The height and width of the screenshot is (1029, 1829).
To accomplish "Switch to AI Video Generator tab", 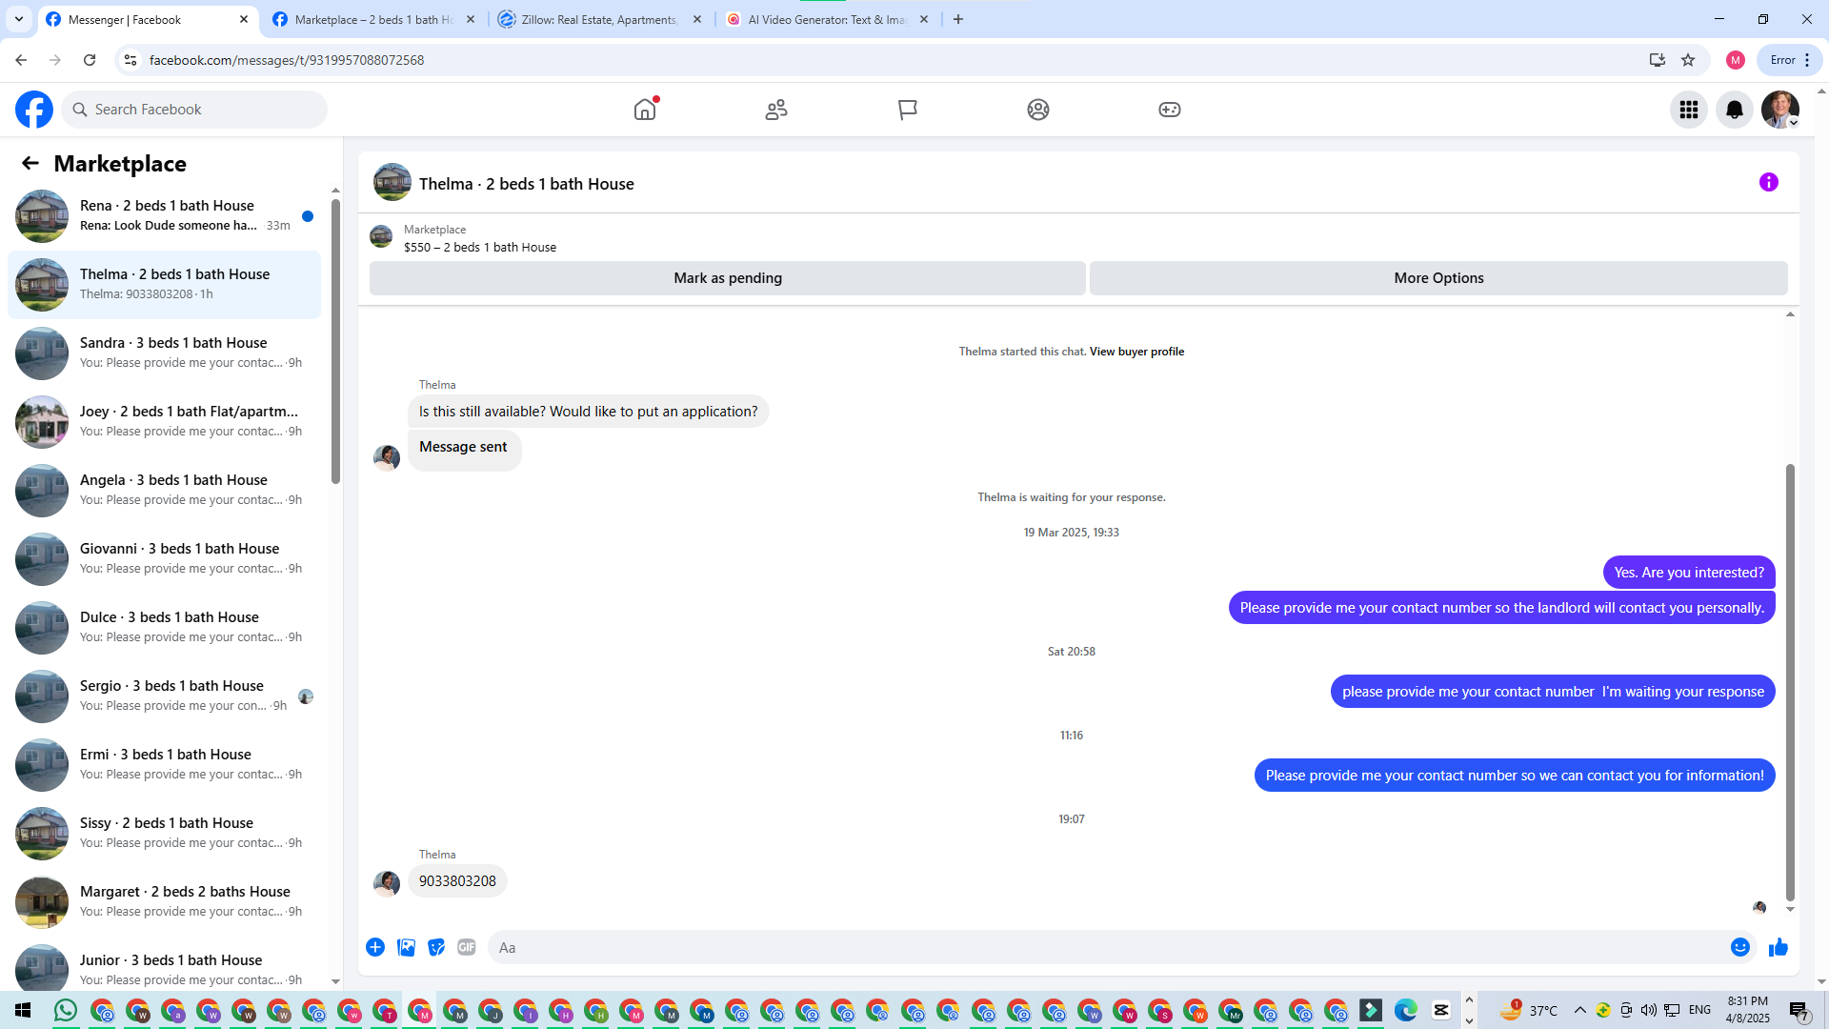I will pos(825,19).
